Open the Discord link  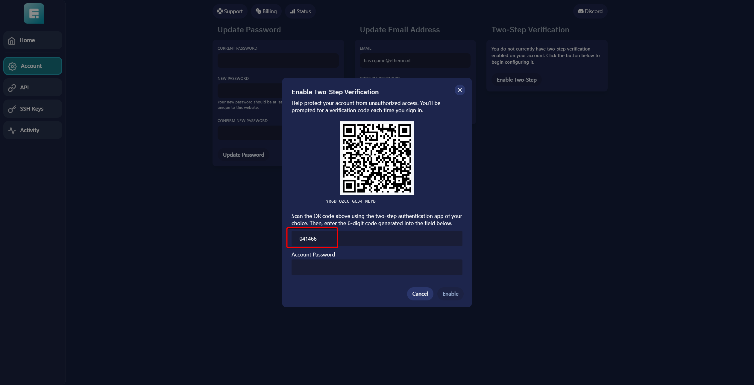(590, 11)
